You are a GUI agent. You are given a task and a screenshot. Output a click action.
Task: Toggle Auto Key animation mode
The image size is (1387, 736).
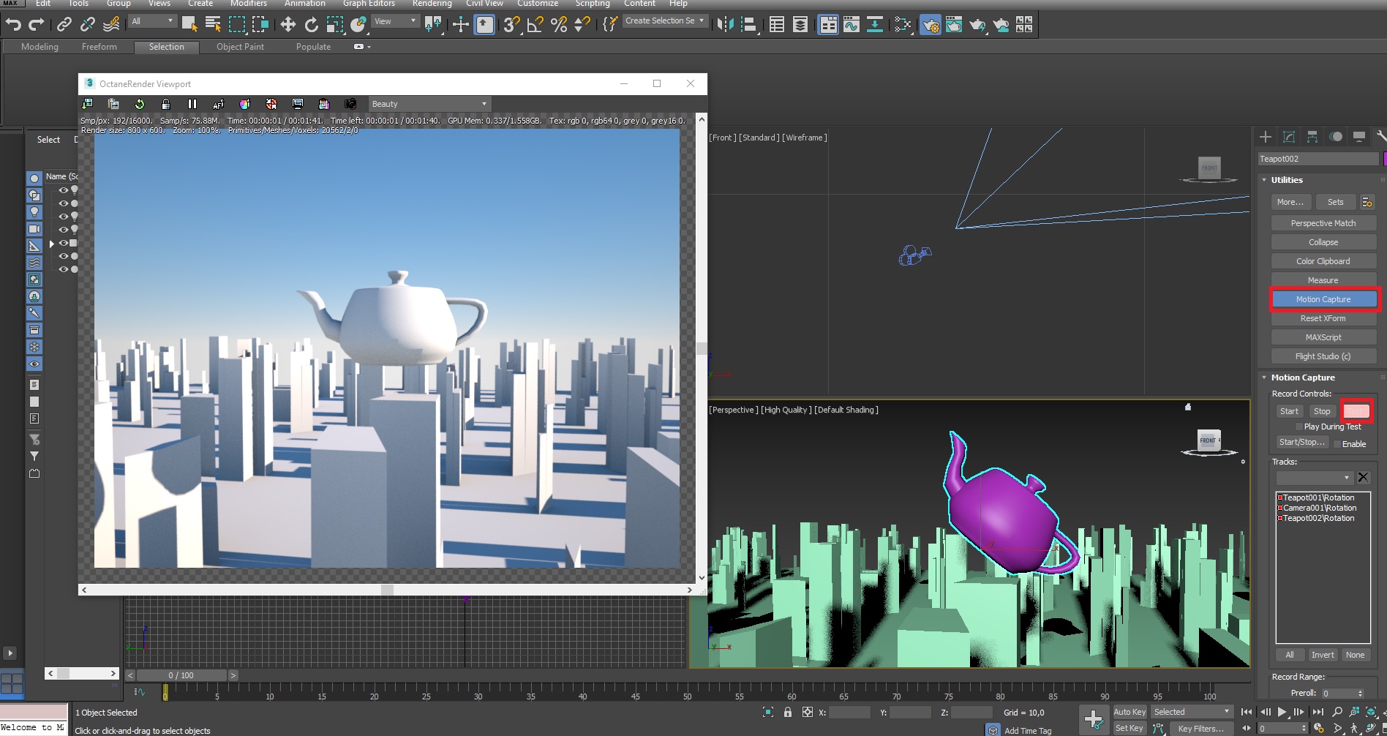click(1129, 712)
